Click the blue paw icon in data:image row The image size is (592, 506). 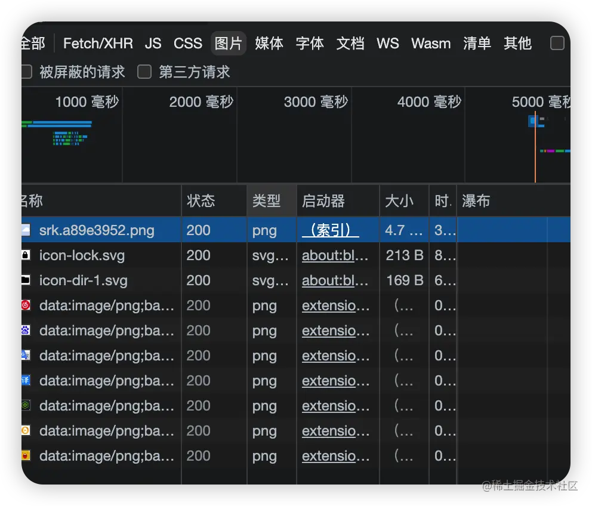pyautogui.click(x=26, y=330)
